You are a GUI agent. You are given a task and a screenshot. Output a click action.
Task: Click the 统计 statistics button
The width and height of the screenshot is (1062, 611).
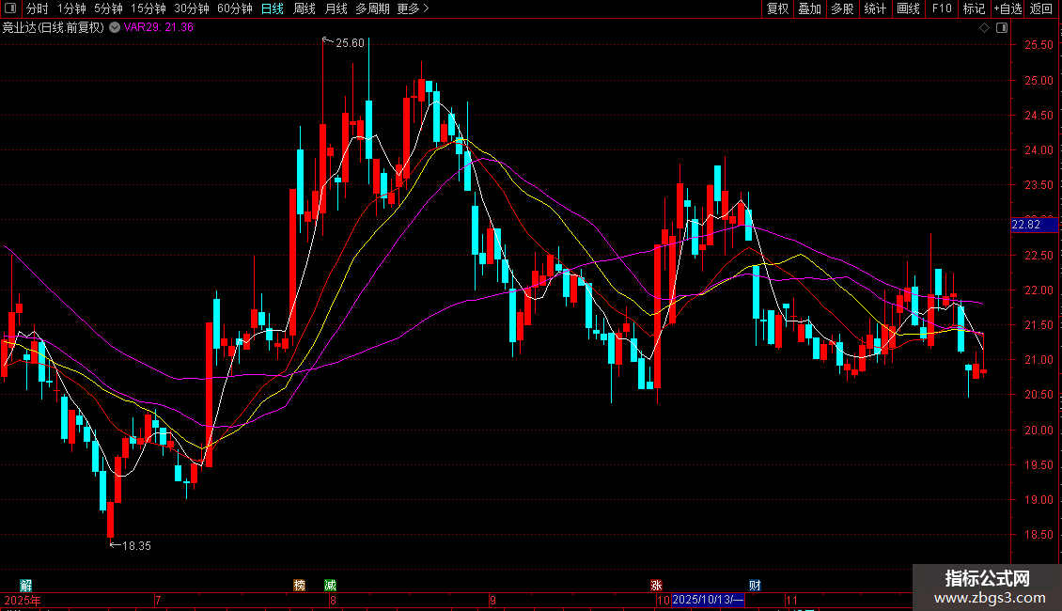click(875, 8)
